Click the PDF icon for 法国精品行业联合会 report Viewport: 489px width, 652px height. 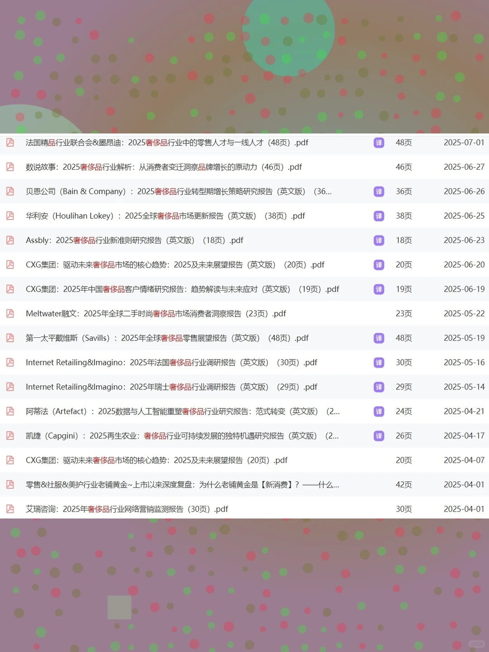[x=10, y=143]
